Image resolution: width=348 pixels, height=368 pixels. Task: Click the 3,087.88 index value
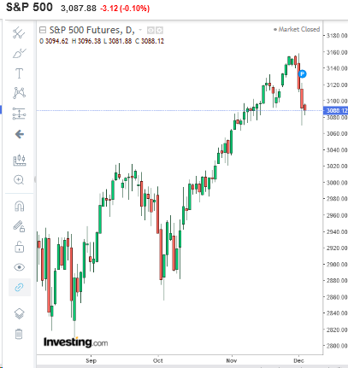tap(79, 9)
